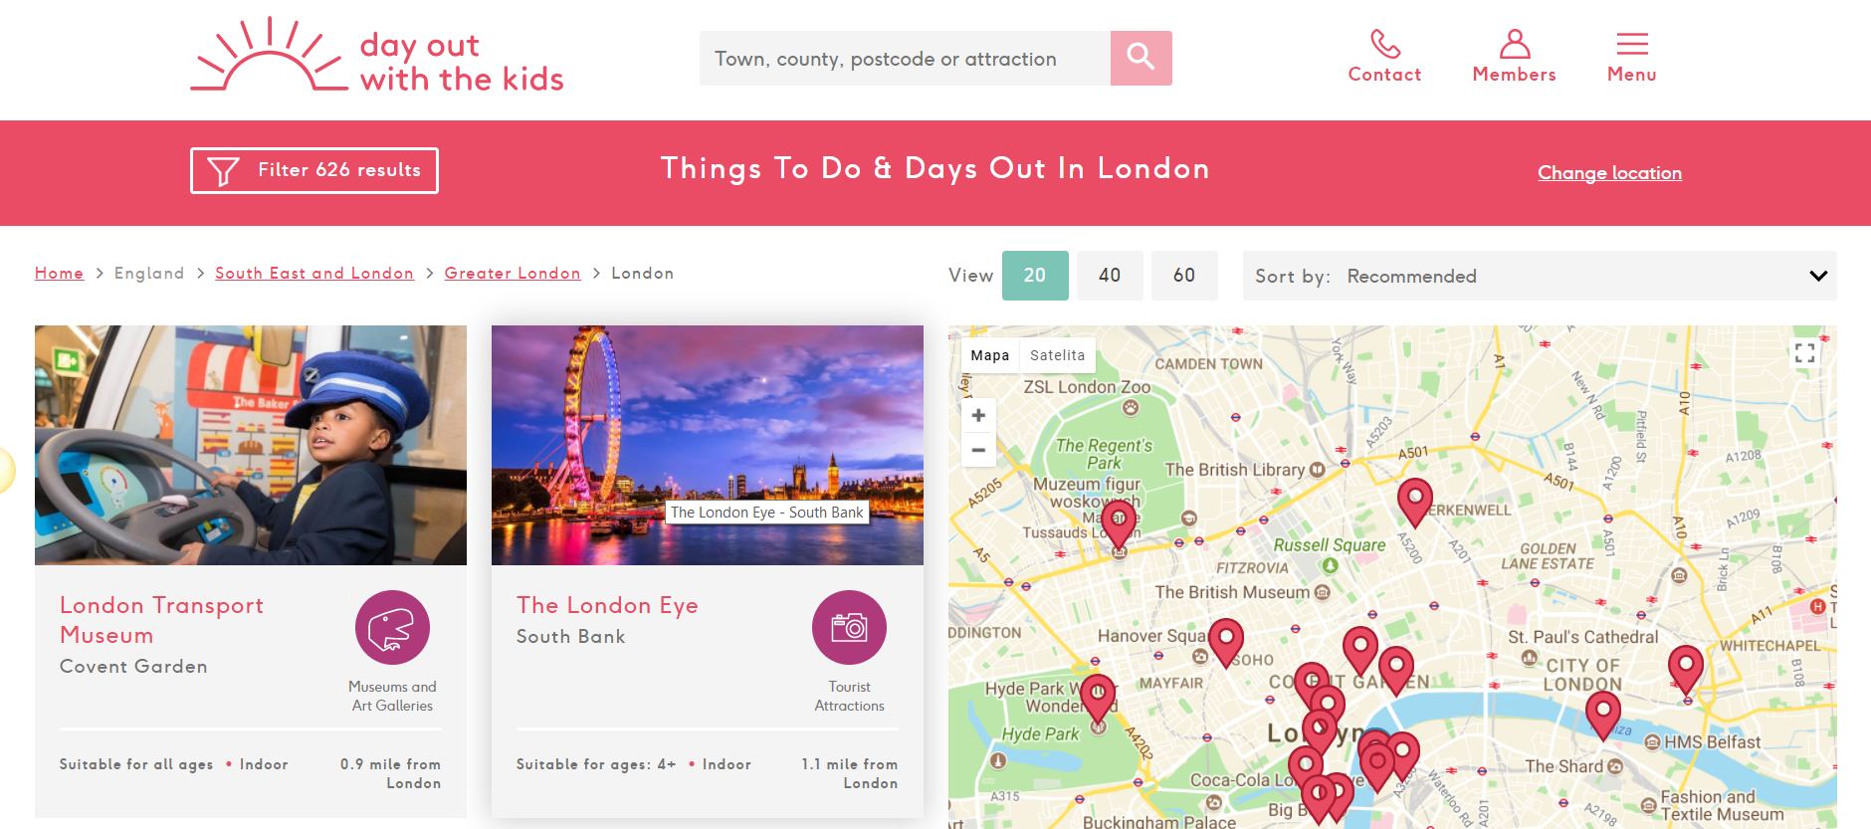Expand the Sort by Recommended dropdown
Image resolution: width=1871 pixels, height=829 pixels.
[x=1540, y=276]
